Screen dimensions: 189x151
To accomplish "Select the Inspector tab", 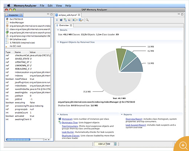I will pyautogui.click(x=13, y=15).
